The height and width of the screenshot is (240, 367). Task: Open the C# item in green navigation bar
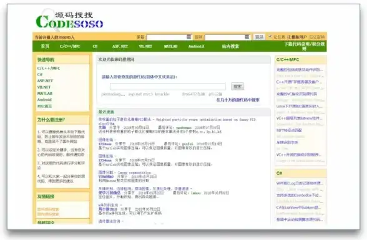(95, 46)
